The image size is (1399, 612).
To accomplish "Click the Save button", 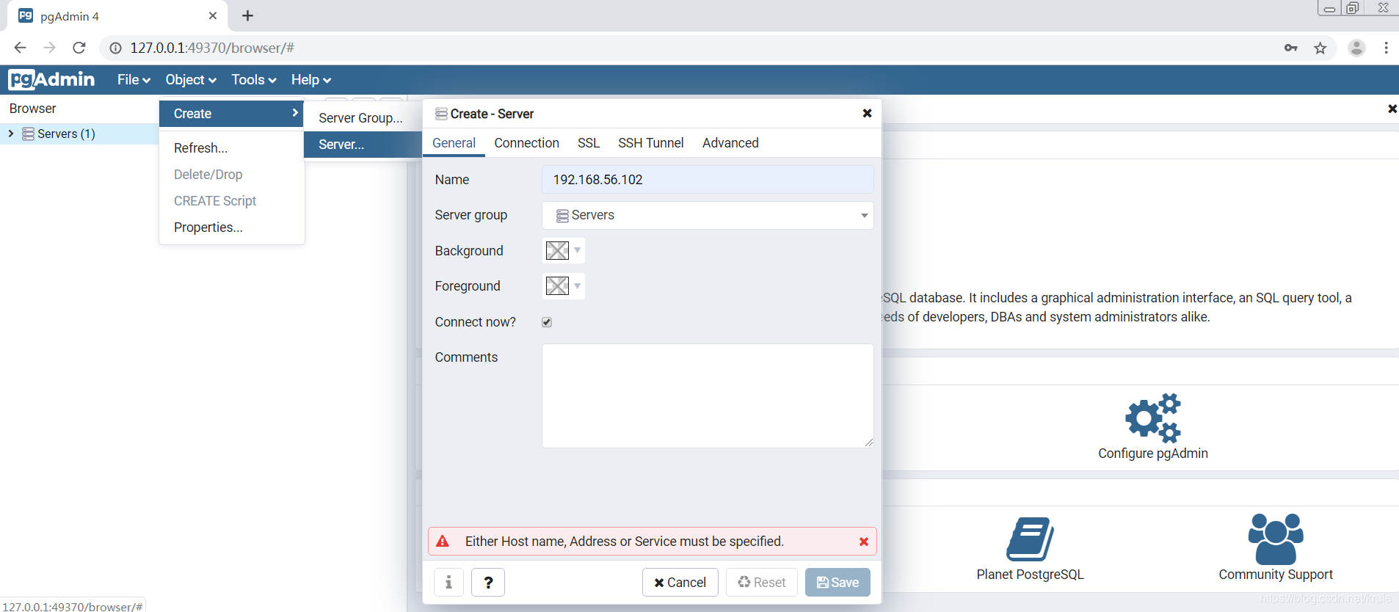I will point(837,582).
